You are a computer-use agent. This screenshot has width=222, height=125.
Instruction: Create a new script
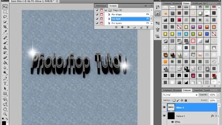pos(141,27)
